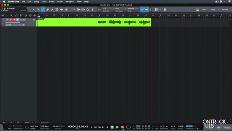Open the Quantize 1/16 dropdown
Viewport: 232px width, 131px height.
[x=108, y=8]
